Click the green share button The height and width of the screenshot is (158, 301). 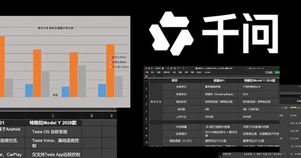tap(277, 72)
